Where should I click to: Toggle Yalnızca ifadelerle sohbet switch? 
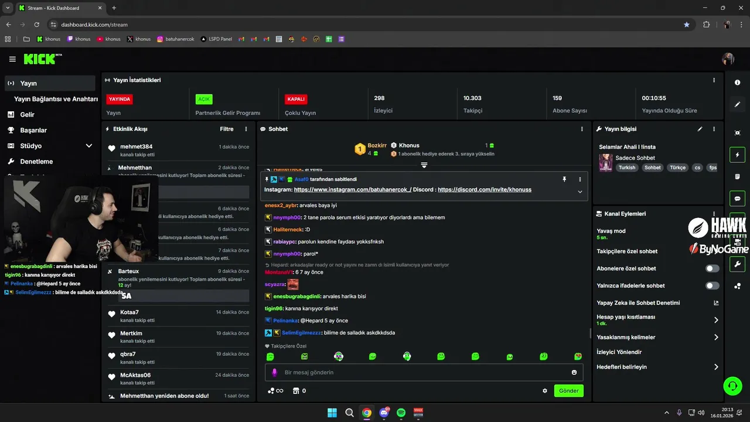tap(712, 285)
